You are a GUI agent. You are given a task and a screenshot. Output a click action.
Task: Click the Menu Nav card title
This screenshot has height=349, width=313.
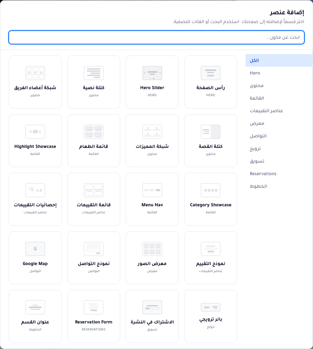tap(152, 205)
